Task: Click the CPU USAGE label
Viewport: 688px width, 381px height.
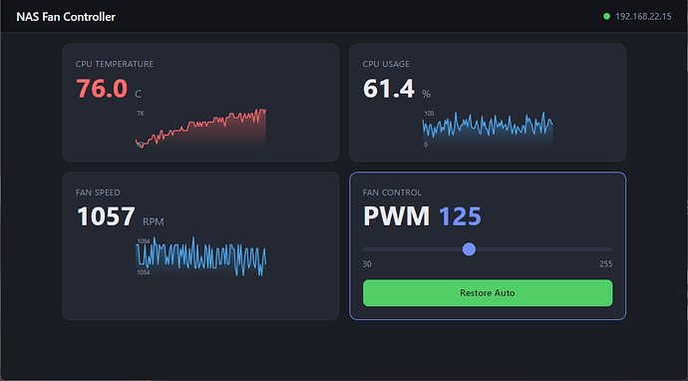Action: click(x=386, y=64)
